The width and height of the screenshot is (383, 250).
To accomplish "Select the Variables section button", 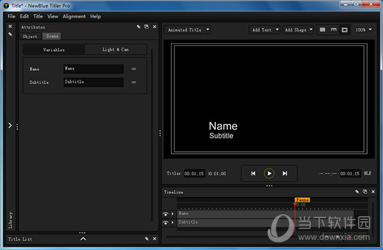I will coord(54,50).
